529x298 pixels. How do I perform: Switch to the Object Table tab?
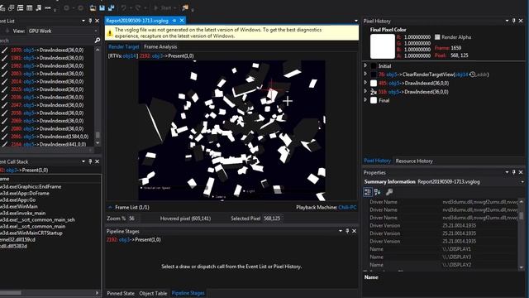(x=153, y=293)
